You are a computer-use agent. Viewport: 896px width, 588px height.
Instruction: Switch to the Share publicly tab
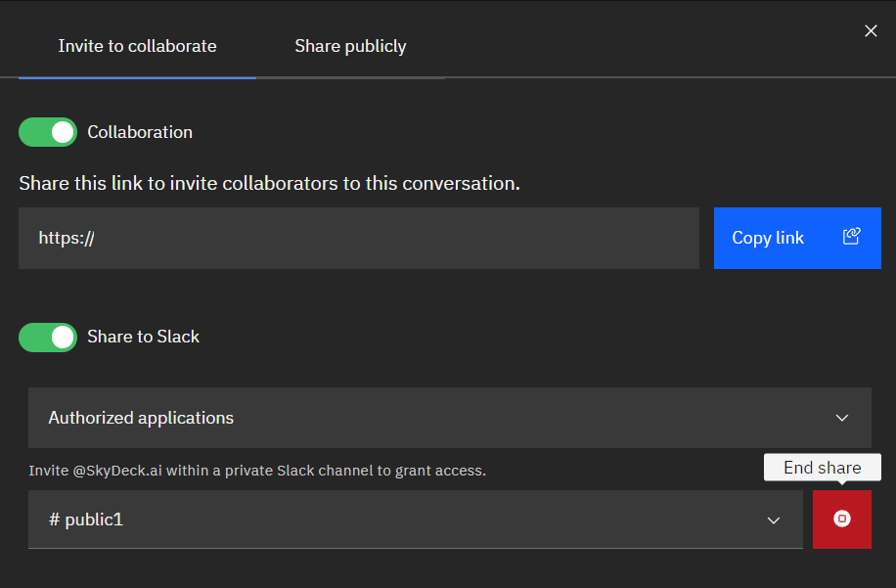(350, 45)
